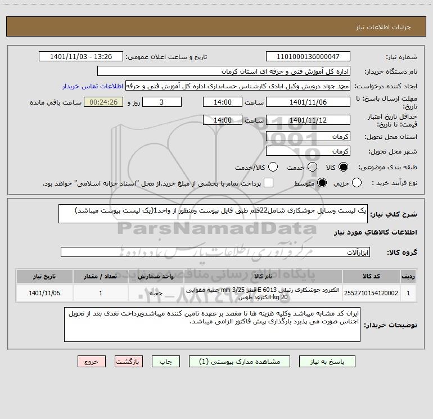Click the days remaining field showing 3
Viewport: 433px width, 419px height.
click(162, 102)
